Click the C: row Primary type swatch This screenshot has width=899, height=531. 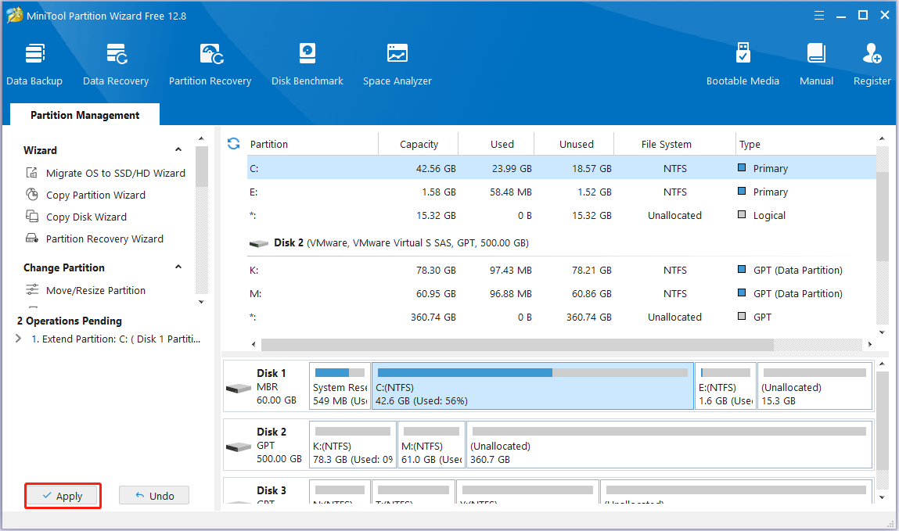(x=741, y=168)
